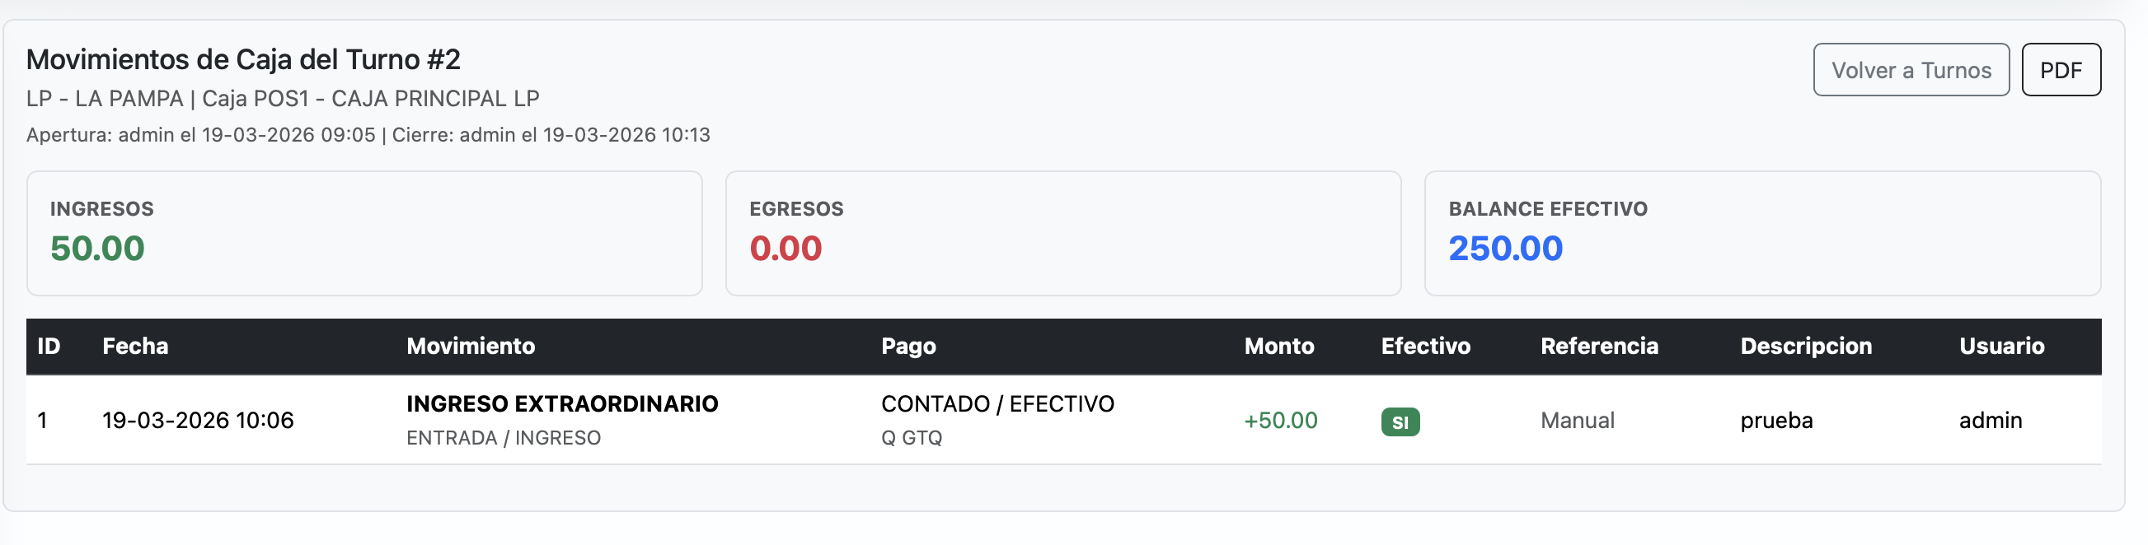Click the title Movimientos de Caja del Turno #2
2148x545 pixels.
click(246, 59)
